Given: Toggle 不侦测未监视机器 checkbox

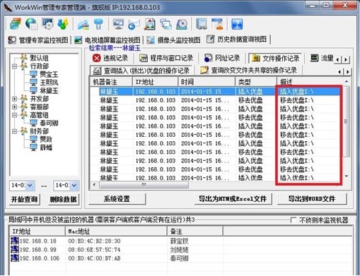Looking at the screenshot, I should pyautogui.click(x=294, y=220).
